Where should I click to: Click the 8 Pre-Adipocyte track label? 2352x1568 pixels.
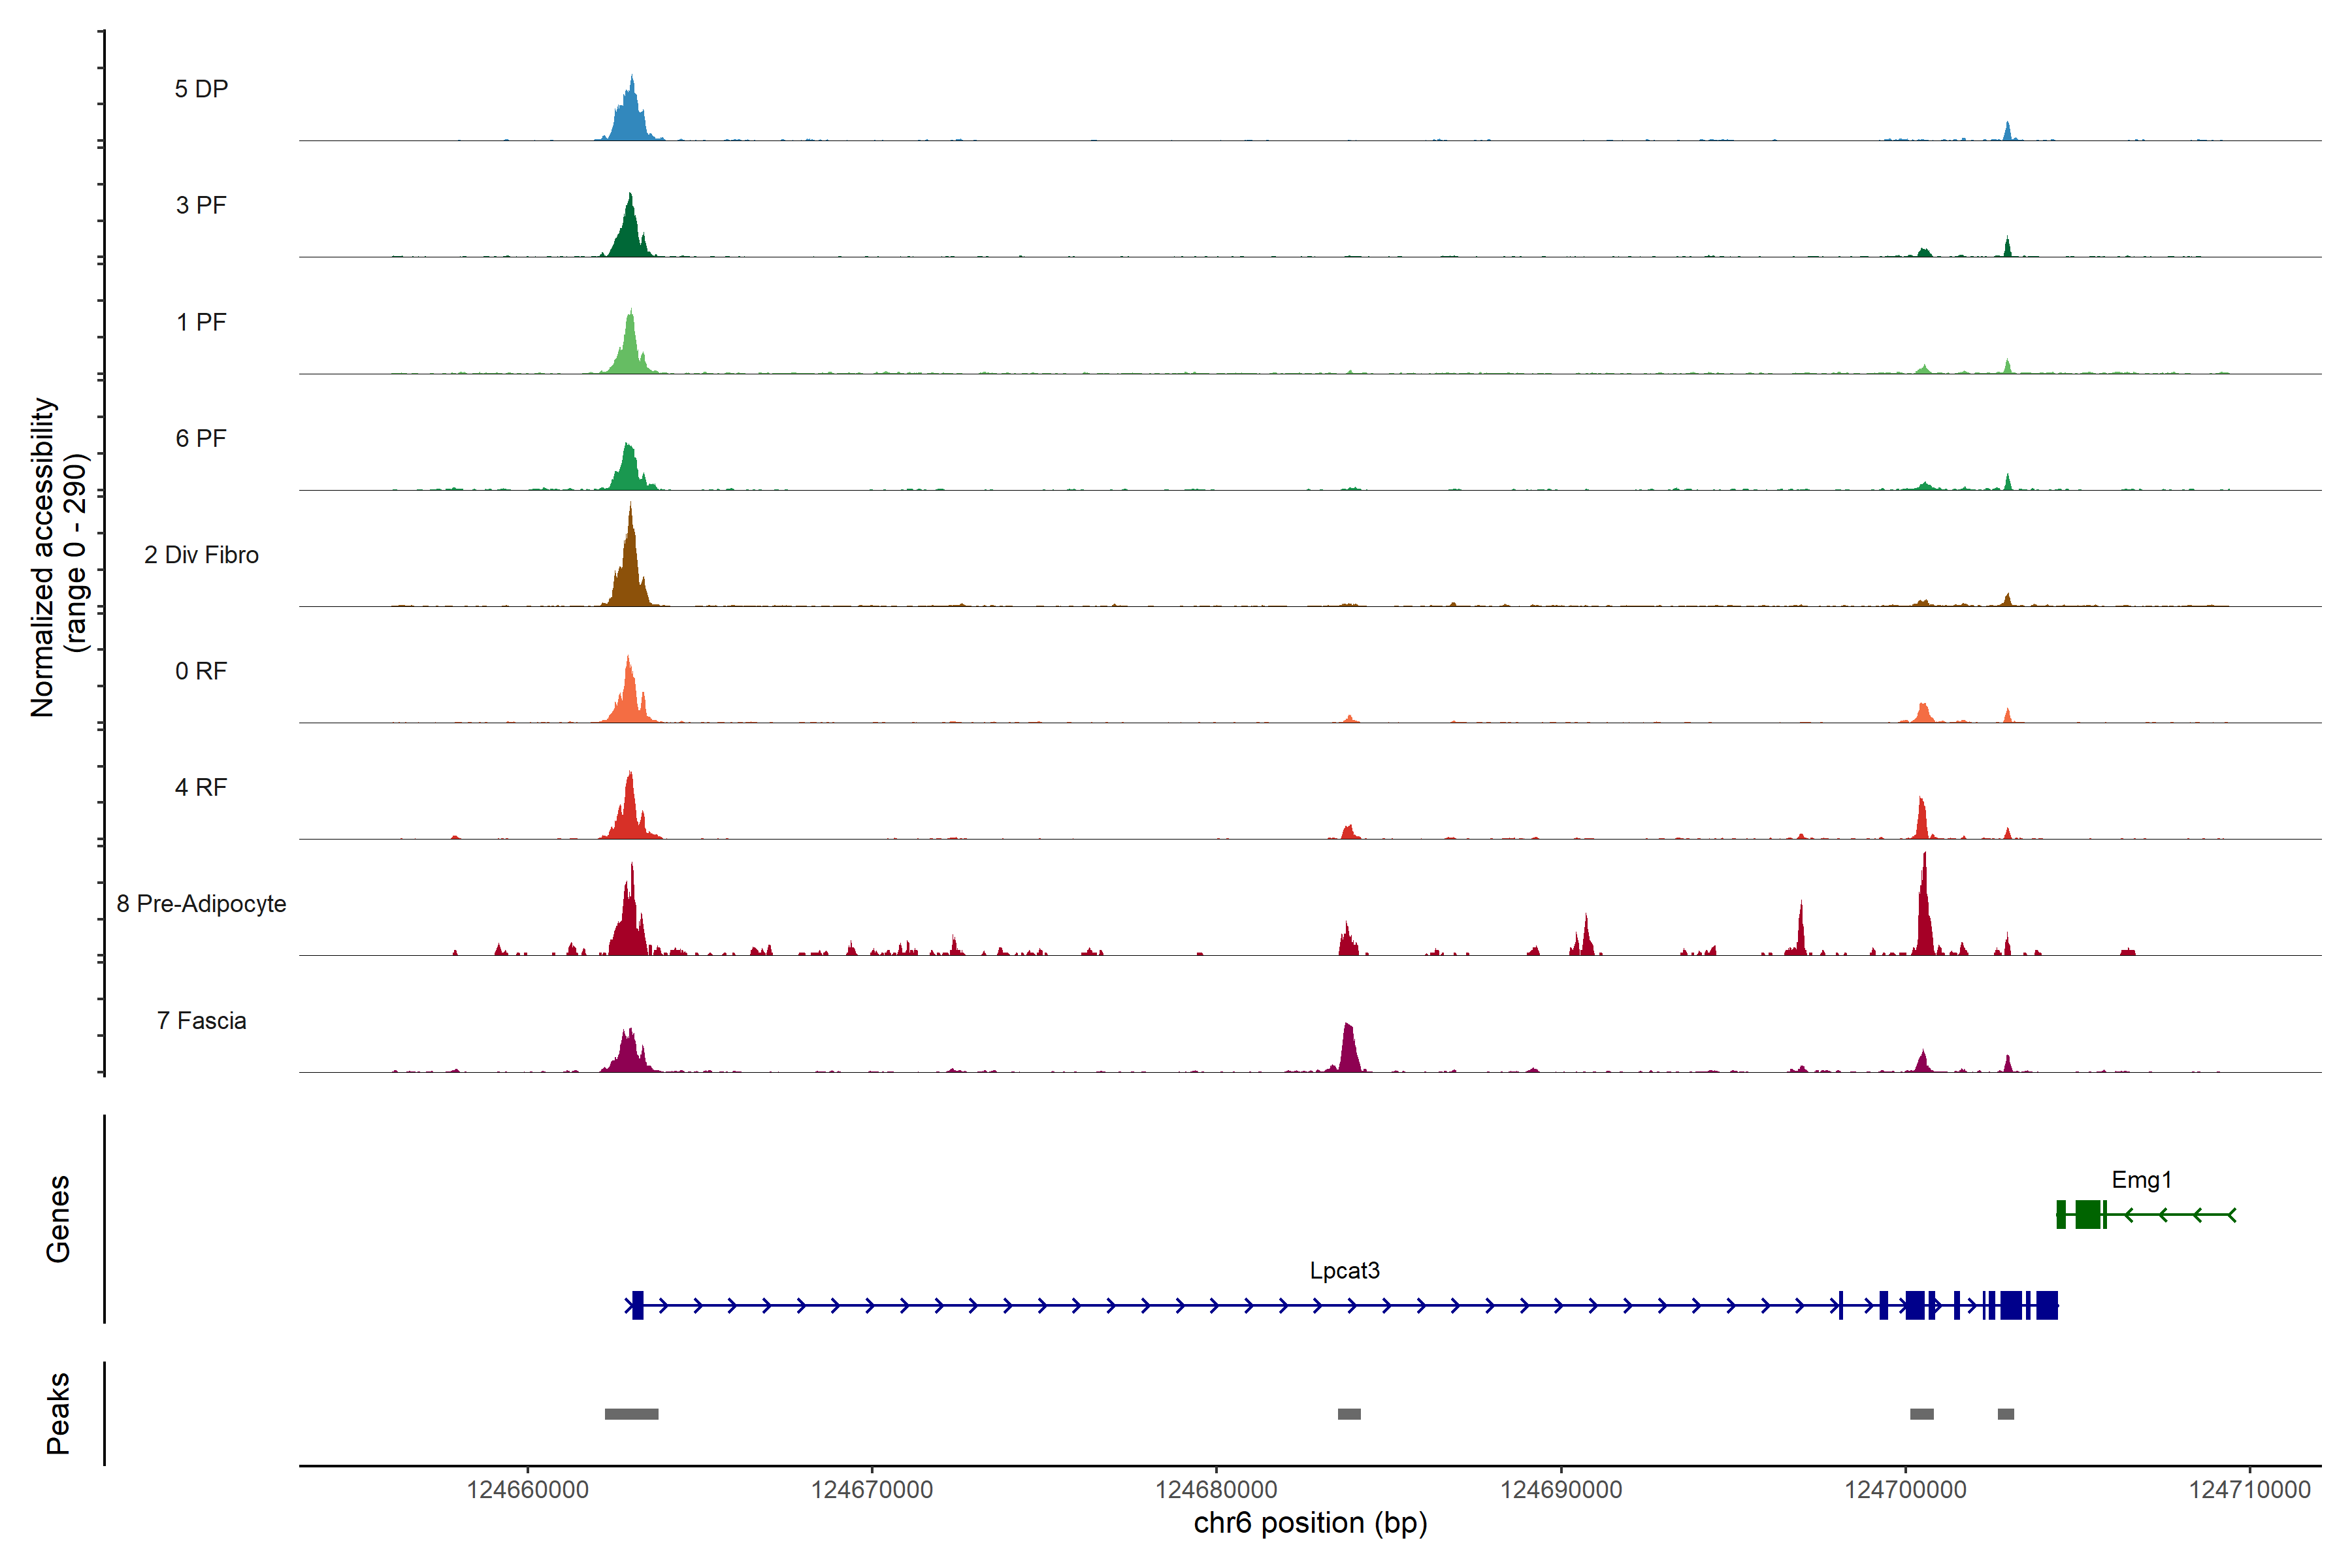pyautogui.click(x=201, y=904)
